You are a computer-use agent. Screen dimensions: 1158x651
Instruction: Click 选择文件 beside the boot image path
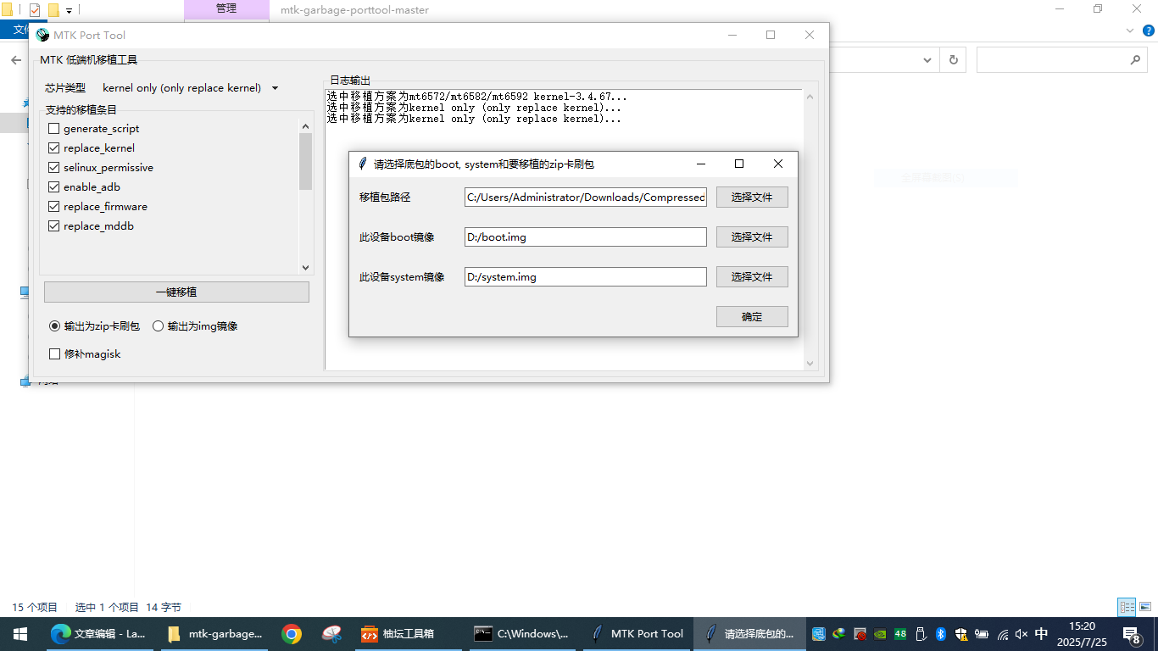point(751,237)
